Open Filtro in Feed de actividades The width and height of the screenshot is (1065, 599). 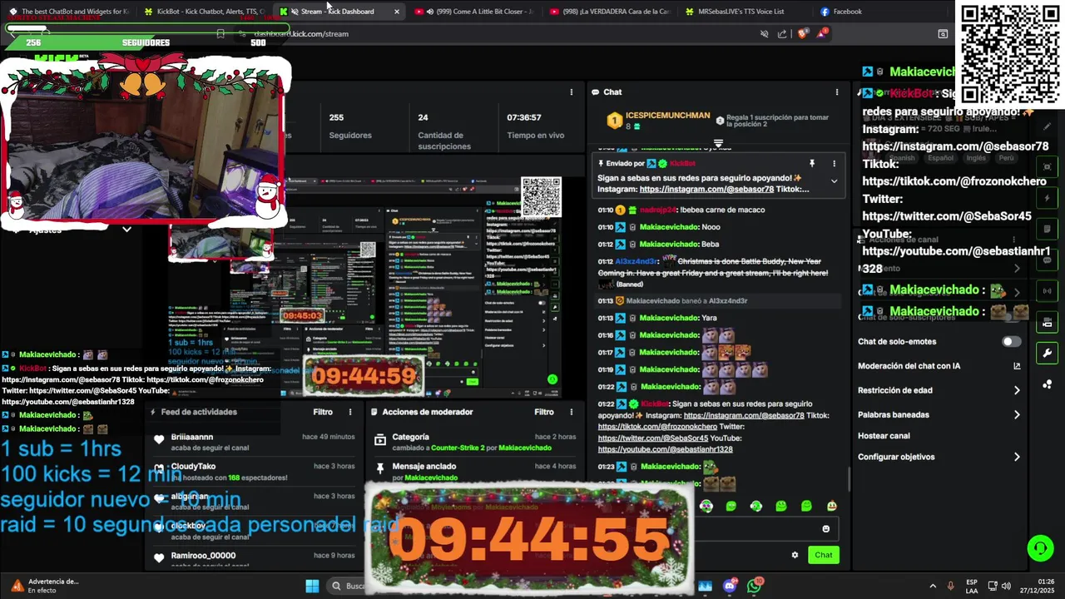point(323,412)
